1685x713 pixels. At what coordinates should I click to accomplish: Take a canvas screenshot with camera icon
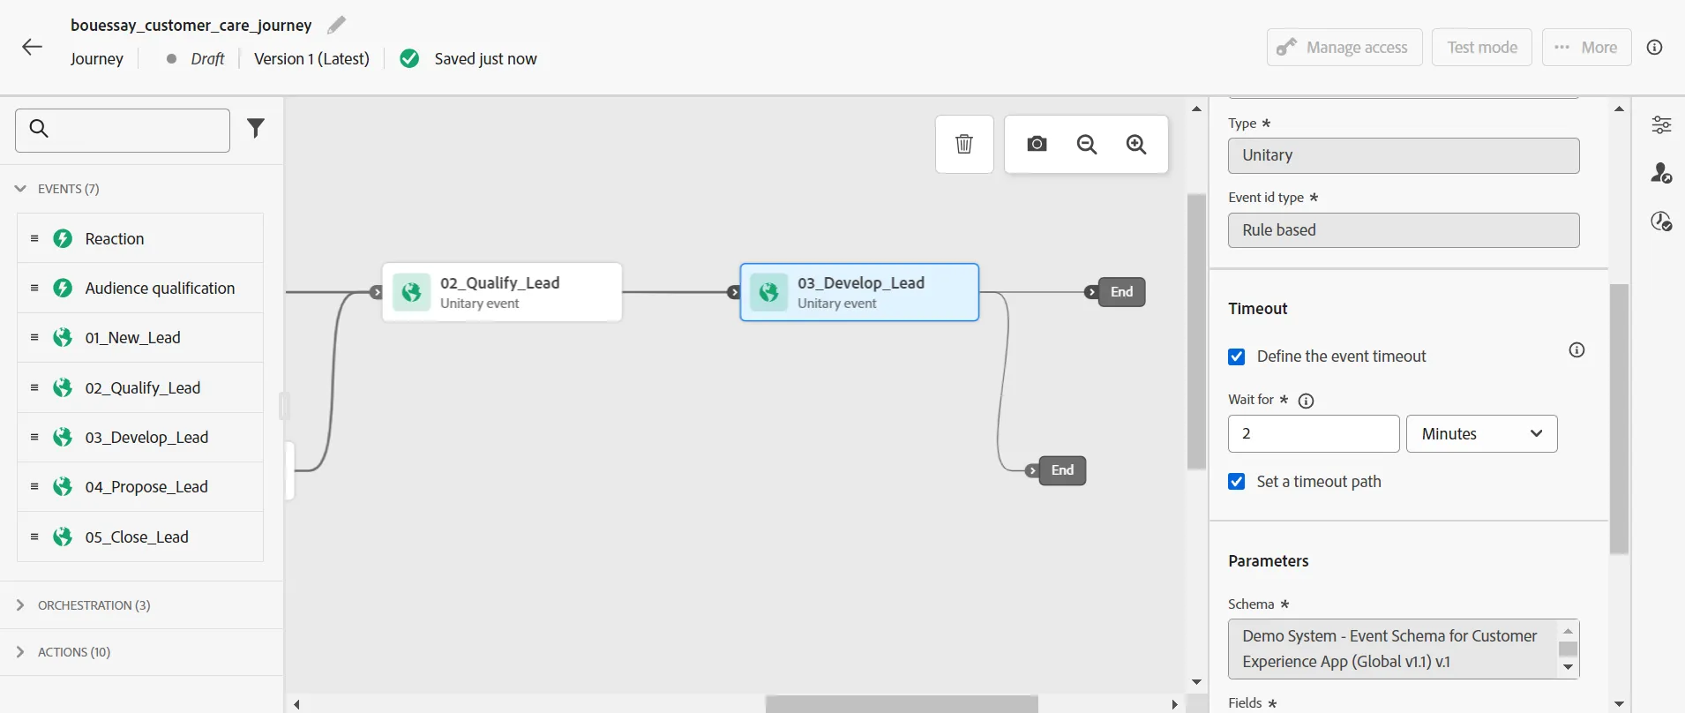point(1037,144)
